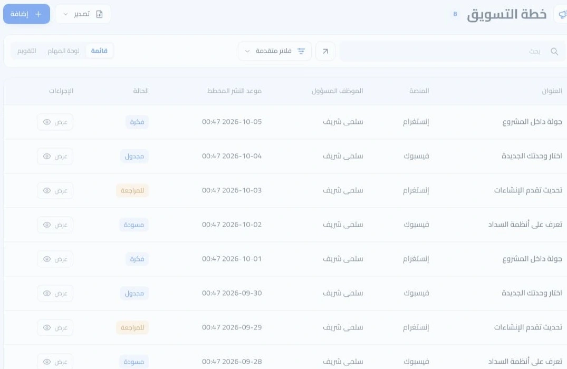Click the date 00:47 2026-09-30
The height and width of the screenshot is (369, 567).
pyautogui.click(x=232, y=294)
